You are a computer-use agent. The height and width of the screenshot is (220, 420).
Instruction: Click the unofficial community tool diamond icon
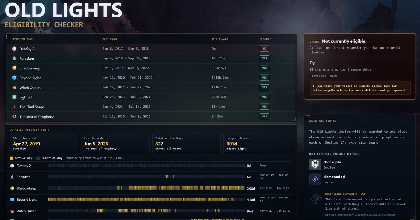316,199
